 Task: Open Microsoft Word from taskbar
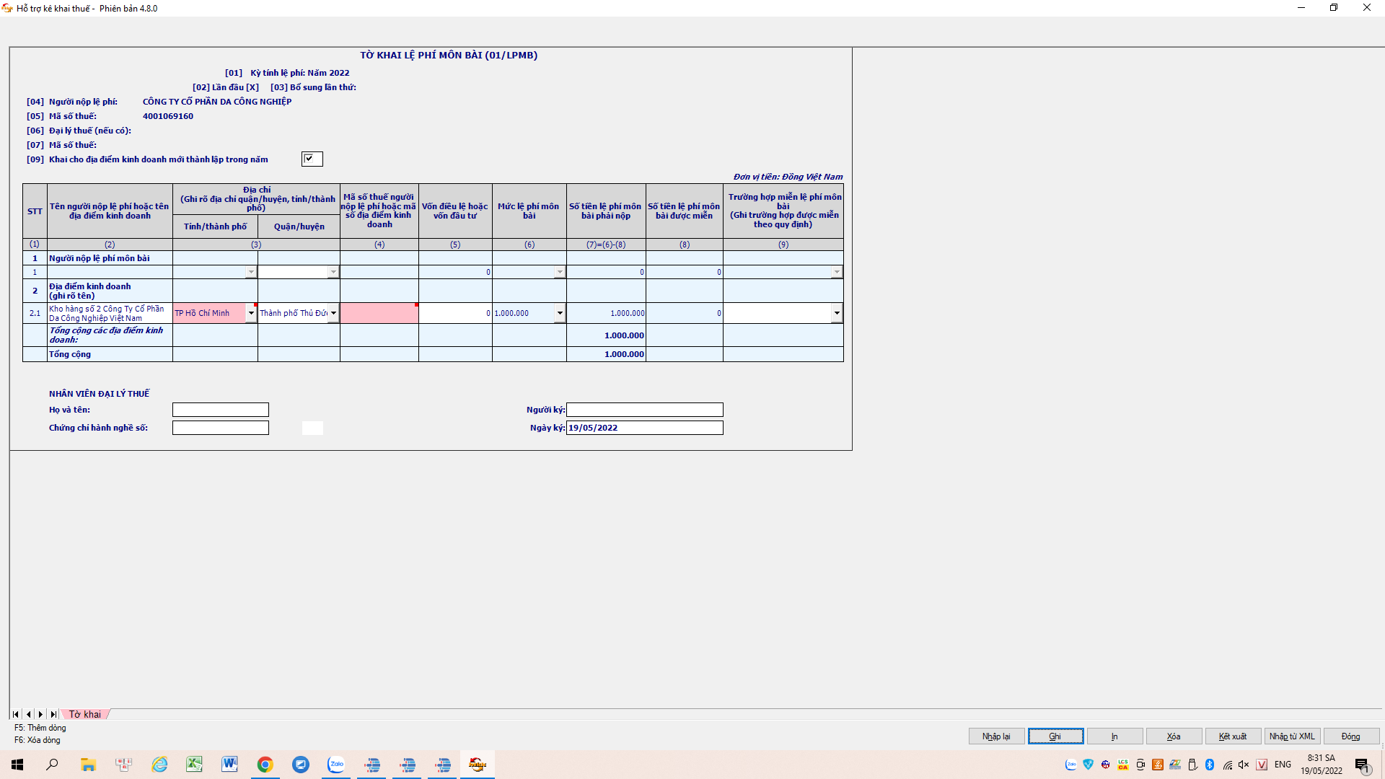(229, 765)
